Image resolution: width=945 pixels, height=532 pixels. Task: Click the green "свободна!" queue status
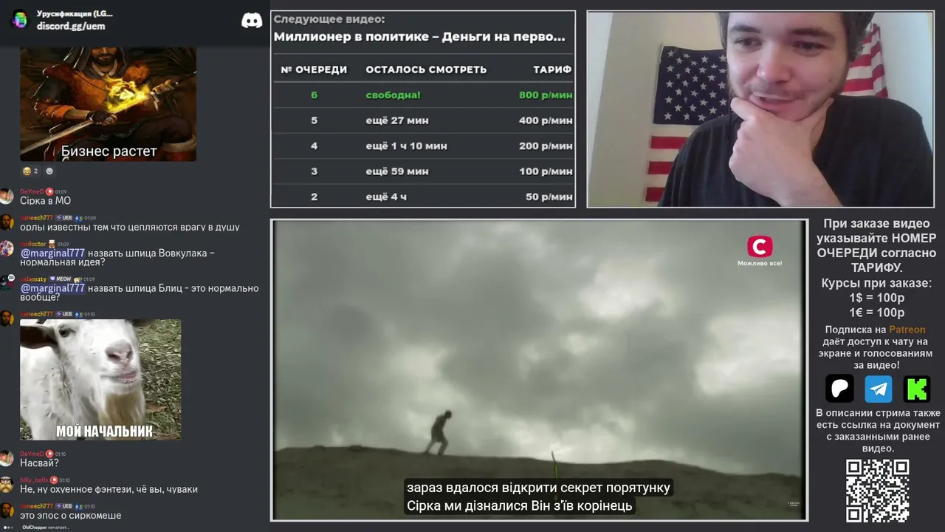point(393,95)
